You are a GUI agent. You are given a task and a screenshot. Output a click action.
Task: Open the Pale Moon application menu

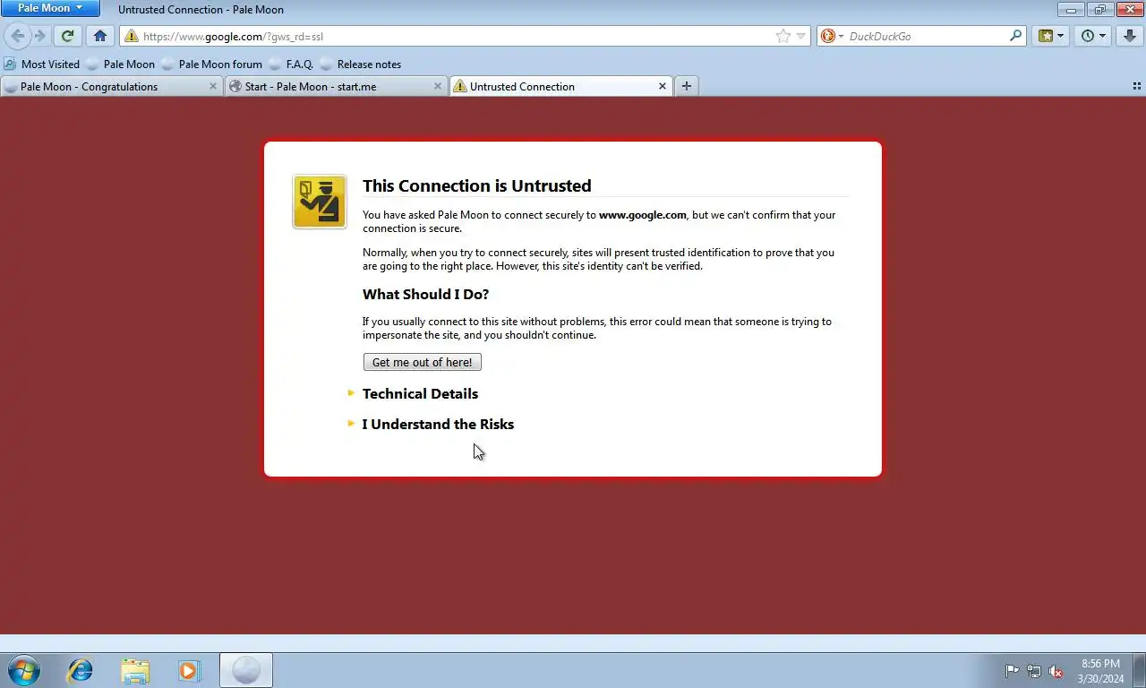50,8
